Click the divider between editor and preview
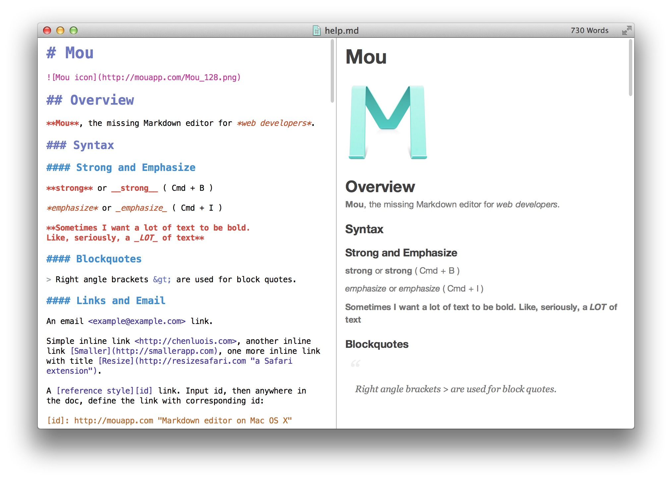 point(336,232)
